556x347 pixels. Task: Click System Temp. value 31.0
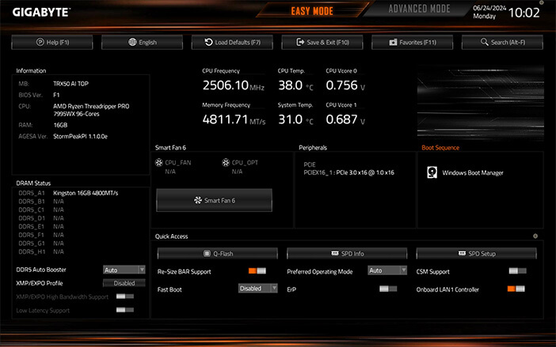tap(291, 119)
